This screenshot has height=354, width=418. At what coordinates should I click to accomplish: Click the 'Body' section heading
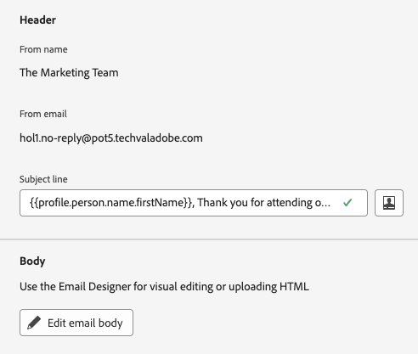(x=32, y=261)
